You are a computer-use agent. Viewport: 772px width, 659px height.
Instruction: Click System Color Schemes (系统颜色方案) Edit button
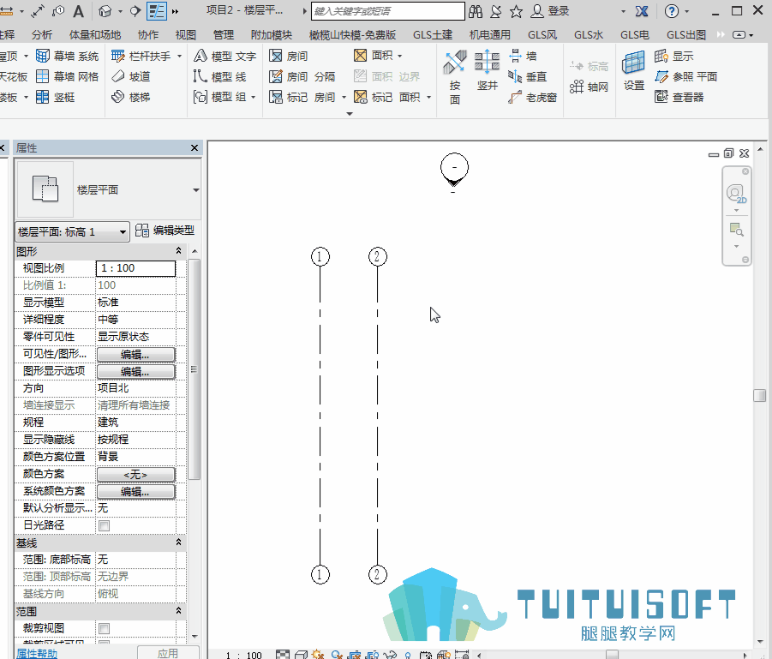[x=135, y=492]
